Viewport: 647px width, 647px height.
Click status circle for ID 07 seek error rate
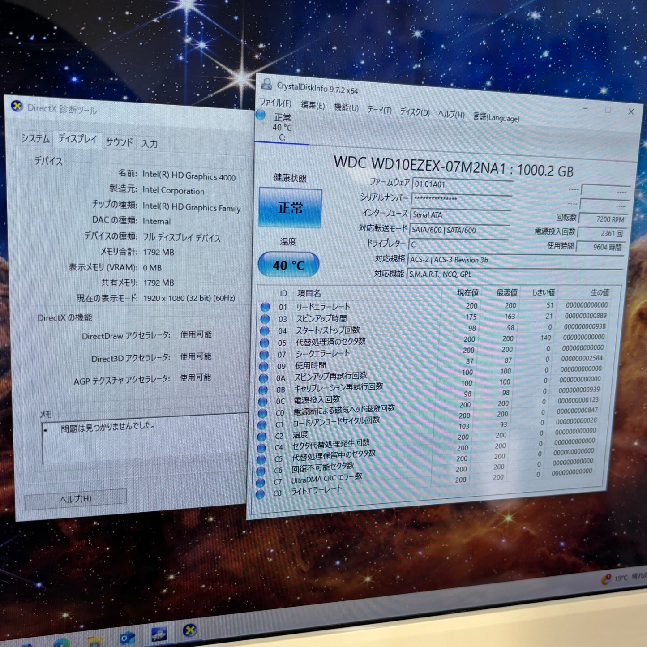pos(264,355)
